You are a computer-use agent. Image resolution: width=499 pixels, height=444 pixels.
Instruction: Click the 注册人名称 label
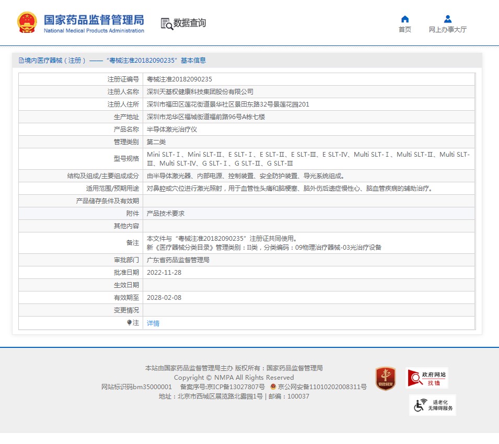pyautogui.click(x=123, y=92)
